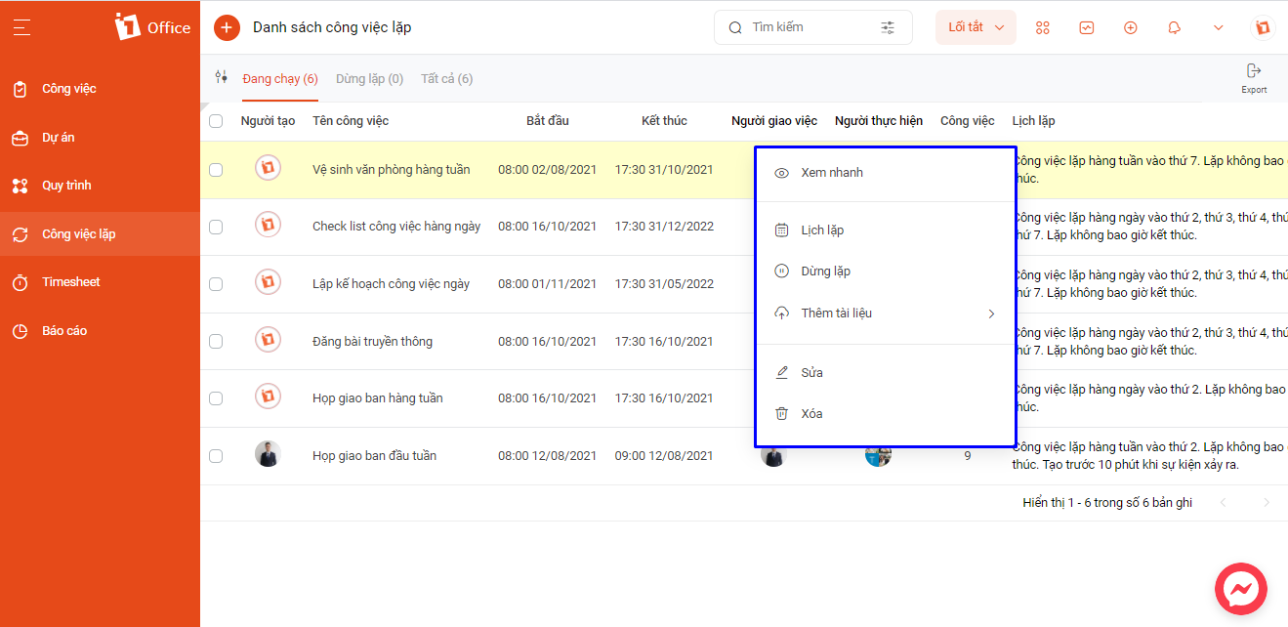Viewport: 1288px width, 627px height.
Task: Open the hamburger menu in sidebar
Action: point(22,27)
